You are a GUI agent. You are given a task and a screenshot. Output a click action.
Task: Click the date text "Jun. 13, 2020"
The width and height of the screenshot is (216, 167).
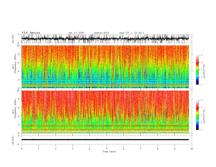pos(76,33)
